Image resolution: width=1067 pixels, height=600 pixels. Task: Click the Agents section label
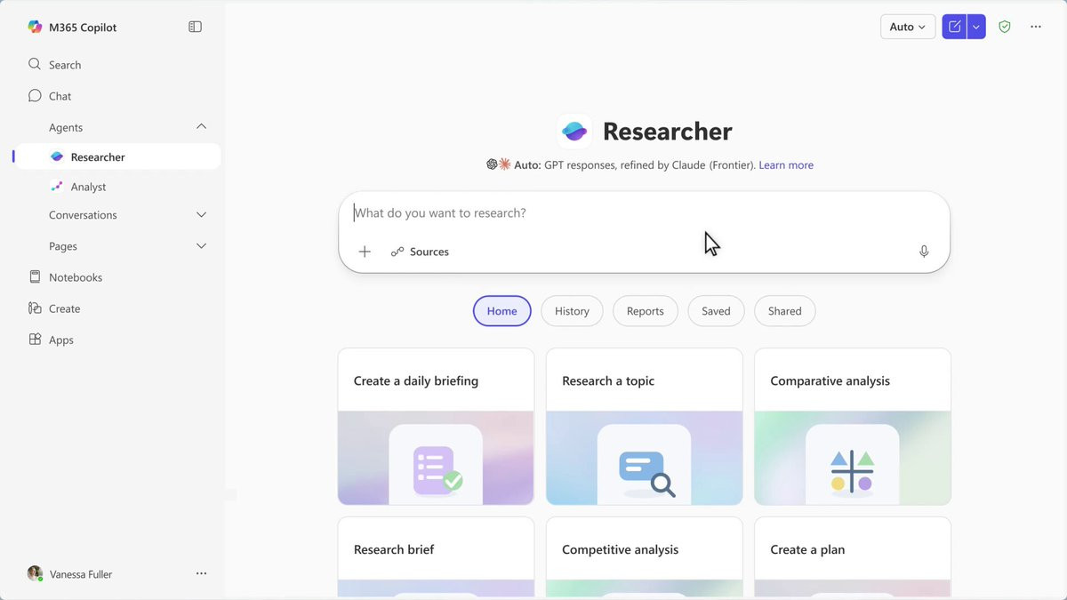[x=66, y=127]
